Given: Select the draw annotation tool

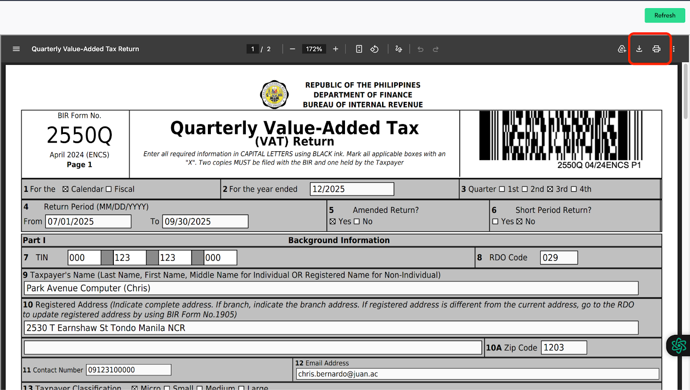Looking at the screenshot, I should coord(398,49).
